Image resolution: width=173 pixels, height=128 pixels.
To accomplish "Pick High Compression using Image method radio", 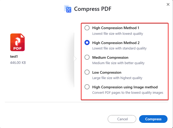I will click(87, 87).
